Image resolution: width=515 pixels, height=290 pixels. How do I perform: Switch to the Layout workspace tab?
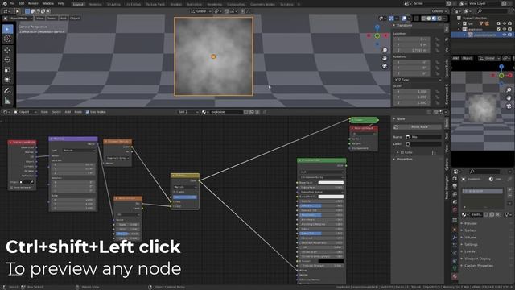coord(78,5)
